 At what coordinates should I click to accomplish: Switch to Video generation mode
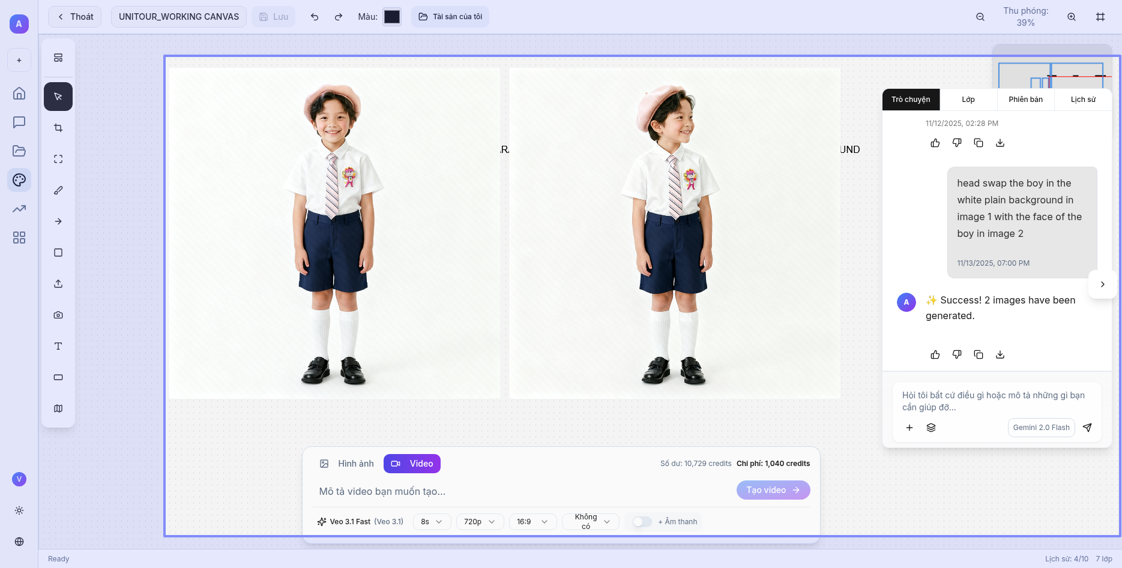pyautogui.click(x=412, y=464)
